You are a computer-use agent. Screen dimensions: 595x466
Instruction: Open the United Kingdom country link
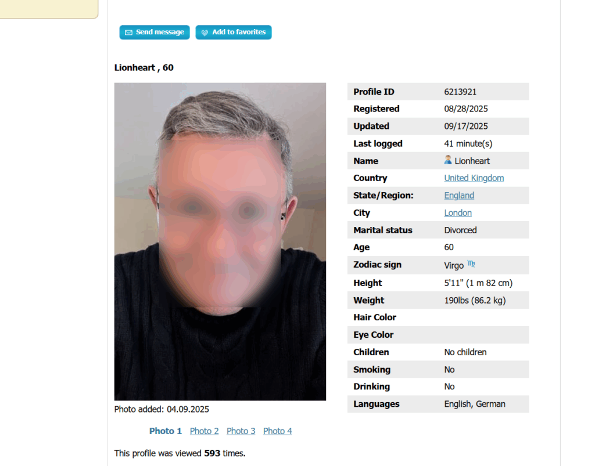474,178
